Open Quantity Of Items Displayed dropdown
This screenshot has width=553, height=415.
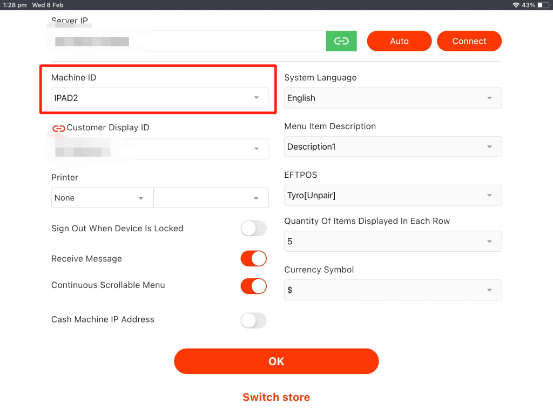pos(393,242)
